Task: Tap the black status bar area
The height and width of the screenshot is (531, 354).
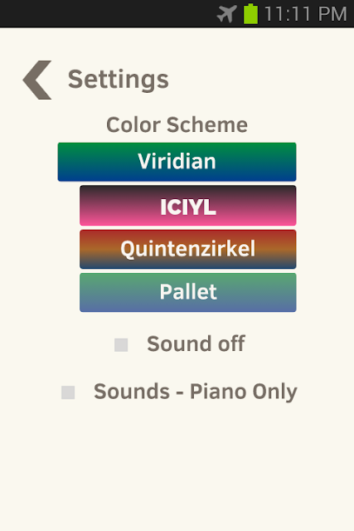Action: [109, 13]
